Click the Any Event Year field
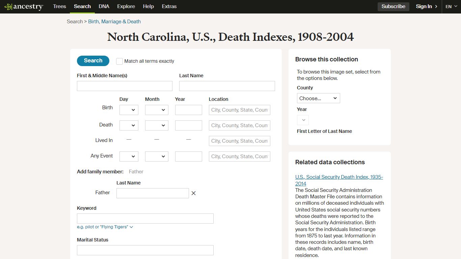The width and height of the screenshot is (461, 259). tap(189, 156)
